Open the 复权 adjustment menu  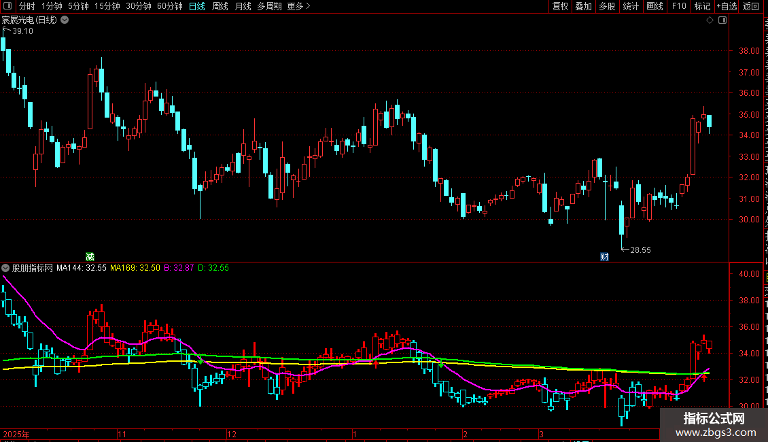560,6
